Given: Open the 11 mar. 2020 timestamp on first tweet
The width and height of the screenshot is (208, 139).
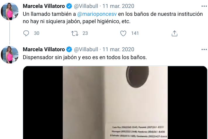Looking at the screenshot, I should pyautogui.click(x=118, y=6).
